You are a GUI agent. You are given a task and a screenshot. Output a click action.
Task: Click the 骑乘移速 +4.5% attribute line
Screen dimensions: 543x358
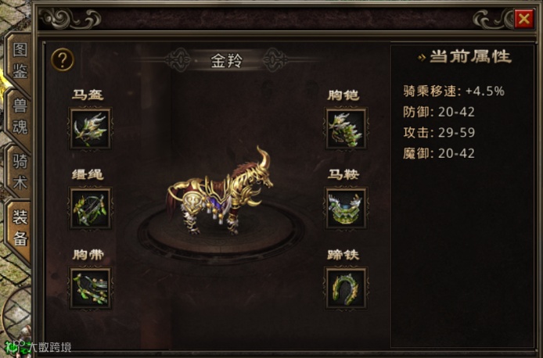[454, 91]
